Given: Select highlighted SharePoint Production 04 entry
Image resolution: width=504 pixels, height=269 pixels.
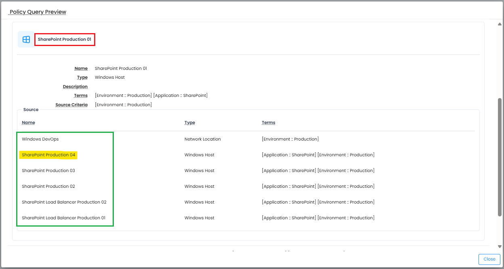Looking at the screenshot, I should click(48, 155).
